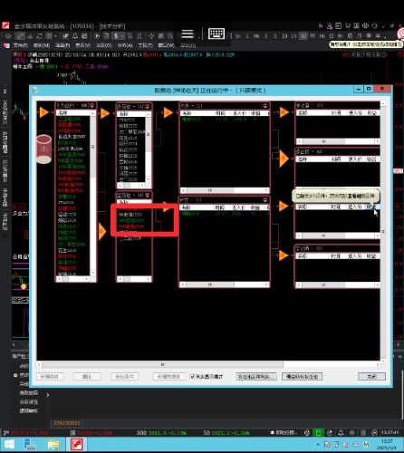Open the grid layout dropdown arrow in the toolbar
Image resolution: width=404 pixels, height=453 pixels.
pos(55,36)
